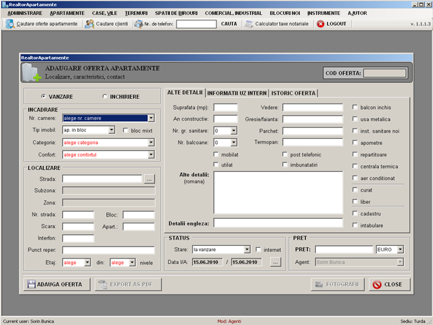Screen dimensions: 433x325
Task: Click the CLOSE button with red icon
Action: [x=389, y=284]
